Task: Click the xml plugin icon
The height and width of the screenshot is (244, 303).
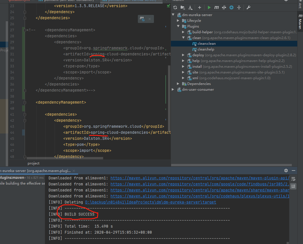Action: pos(189,78)
